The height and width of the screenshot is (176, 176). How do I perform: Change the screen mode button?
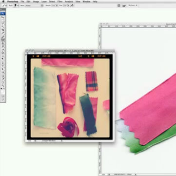(x=3, y=99)
